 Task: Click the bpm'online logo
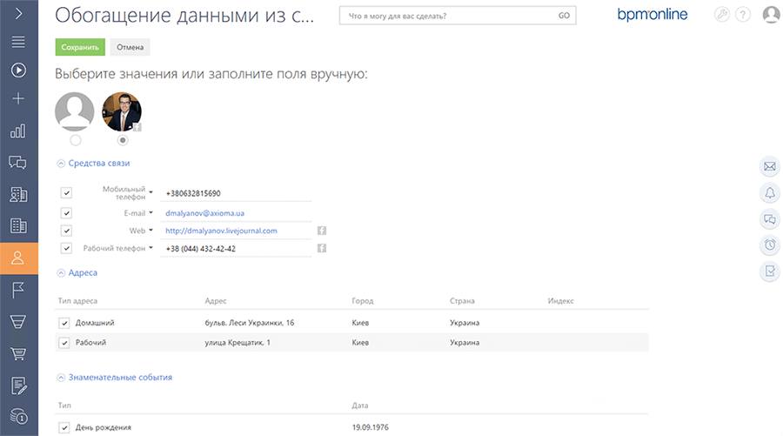[652, 15]
